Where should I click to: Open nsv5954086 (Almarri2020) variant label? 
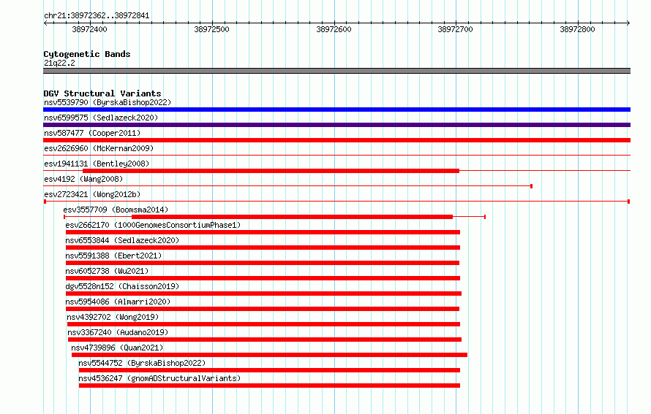point(118,302)
